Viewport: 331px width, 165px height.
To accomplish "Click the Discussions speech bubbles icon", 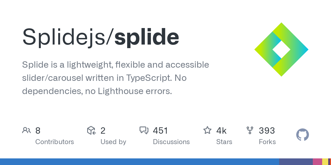I will click(144, 130).
